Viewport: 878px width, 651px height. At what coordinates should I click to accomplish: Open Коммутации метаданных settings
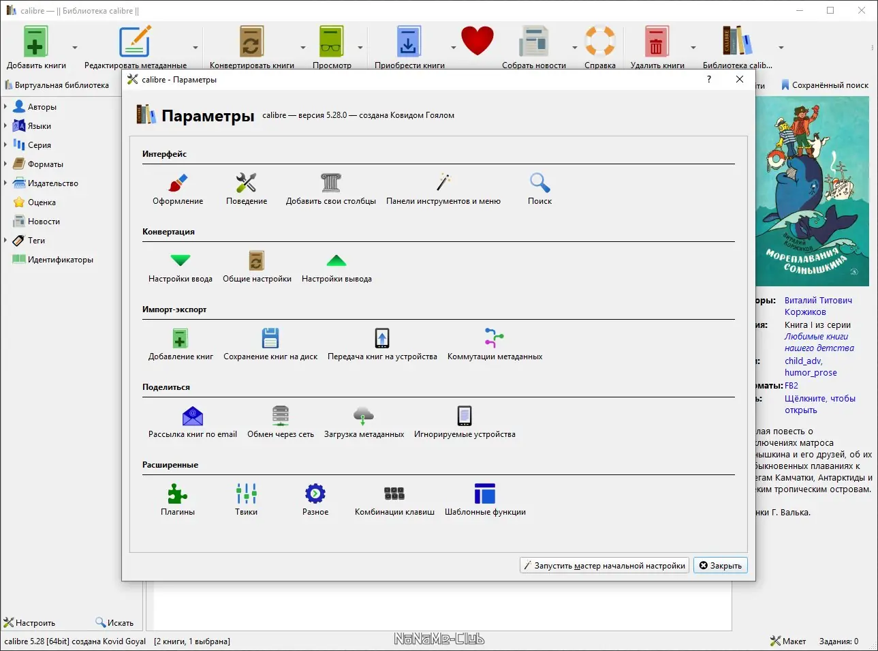pos(495,344)
